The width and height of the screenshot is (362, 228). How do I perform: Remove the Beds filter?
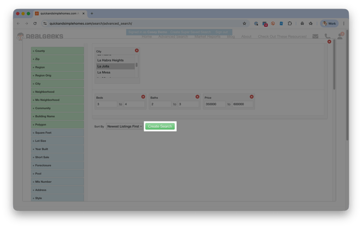[x=143, y=96]
